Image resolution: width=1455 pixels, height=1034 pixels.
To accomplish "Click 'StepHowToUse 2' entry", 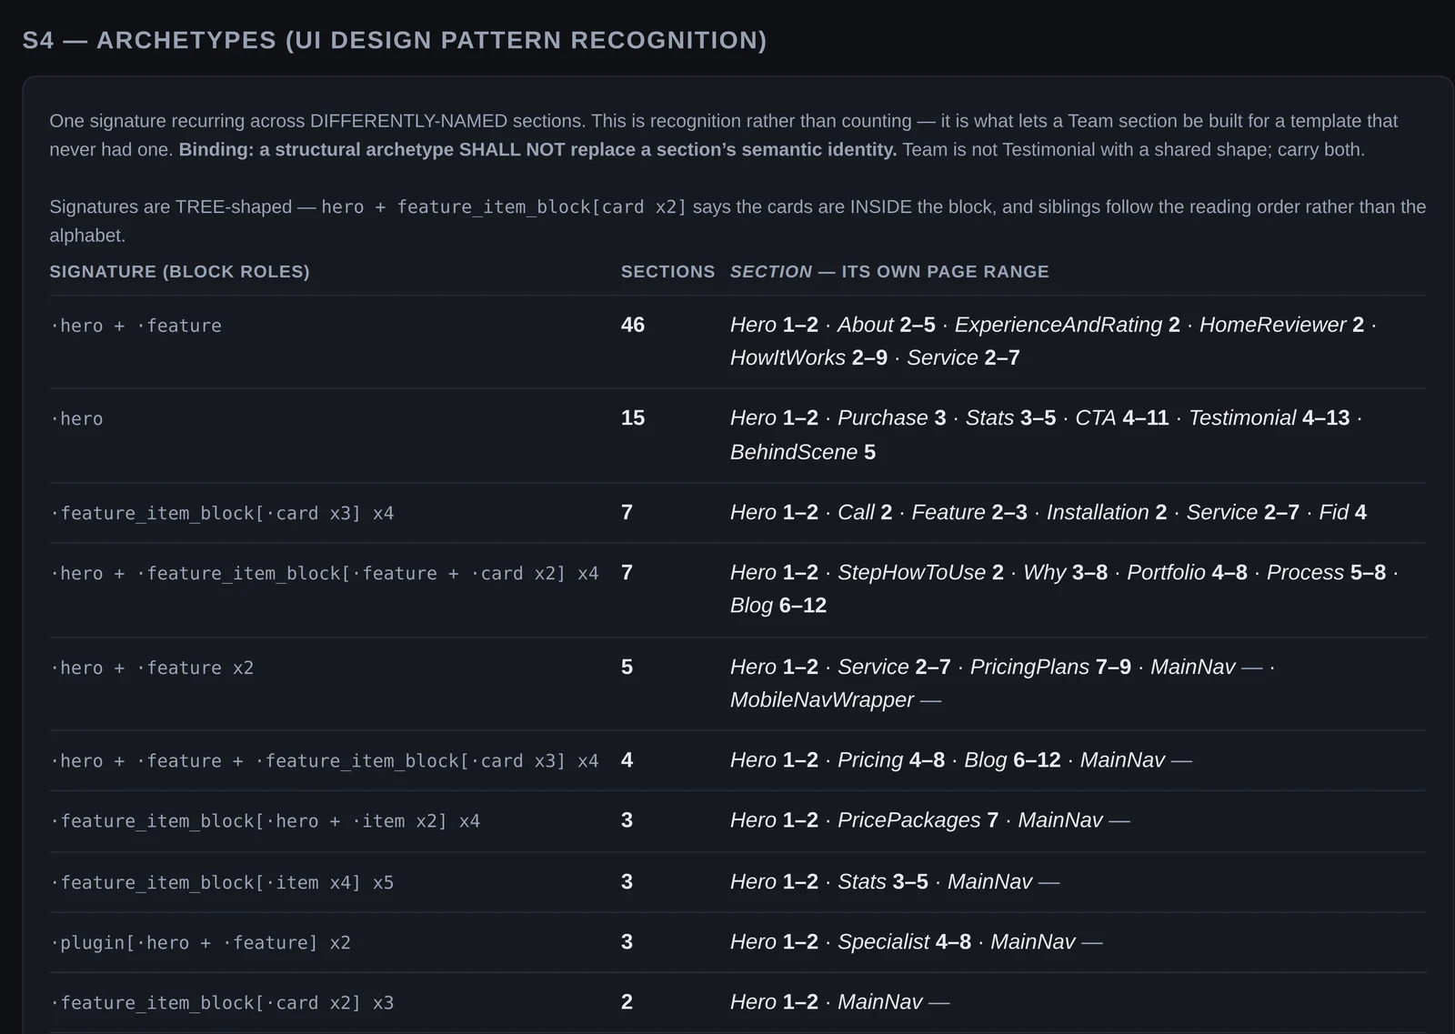I will pos(920,572).
